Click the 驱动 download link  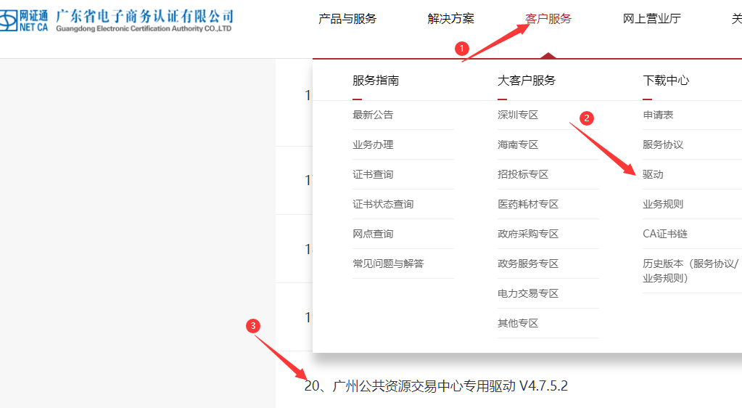[x=653, y=174]
